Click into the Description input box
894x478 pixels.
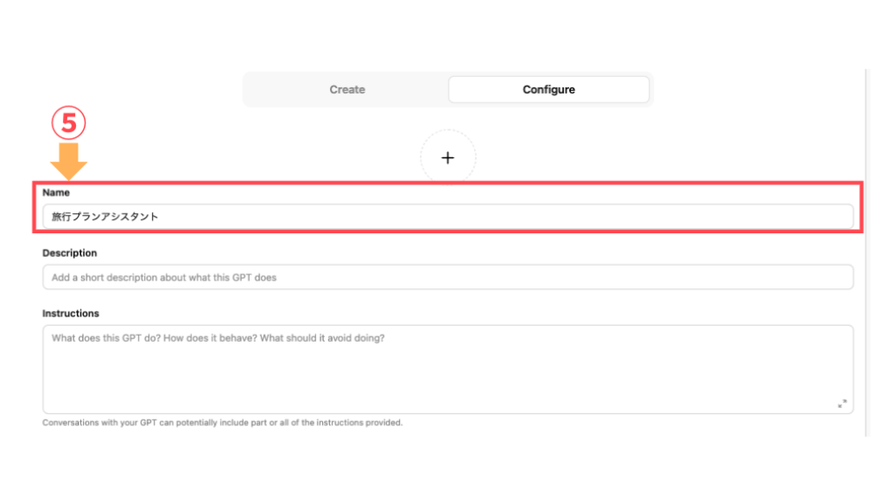point(448,277)
